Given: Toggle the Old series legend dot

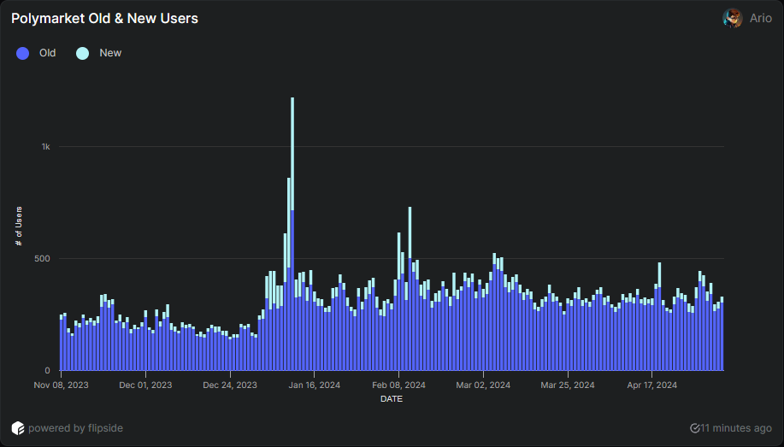Looking at the screenshot, I should (x=22, y=53).
